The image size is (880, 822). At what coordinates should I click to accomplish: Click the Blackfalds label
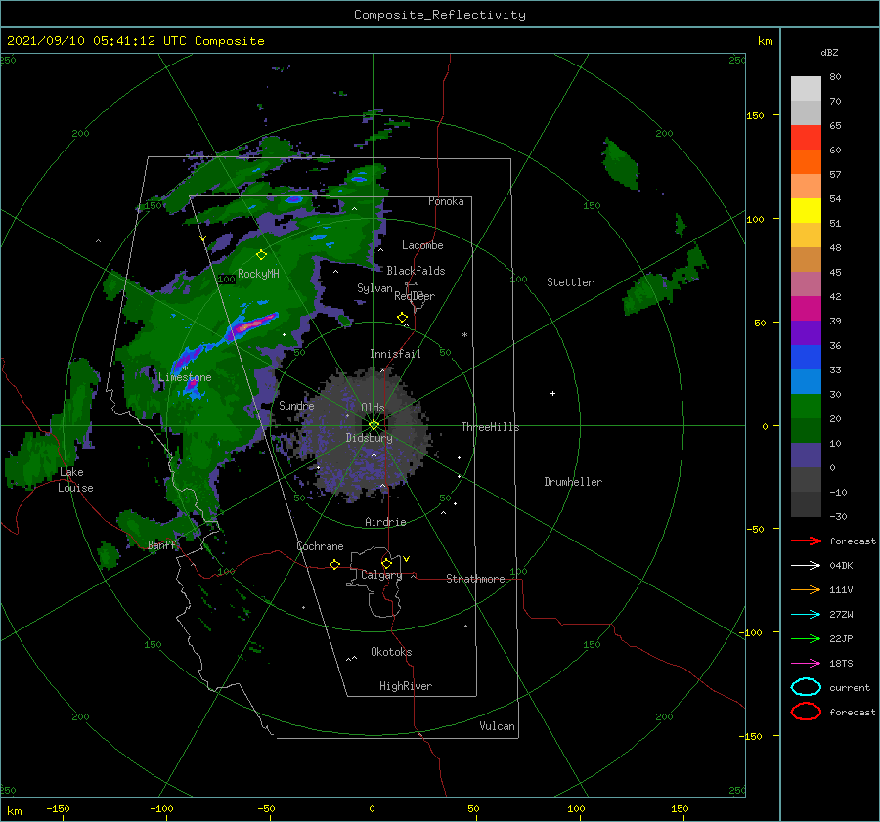[416, 271]
